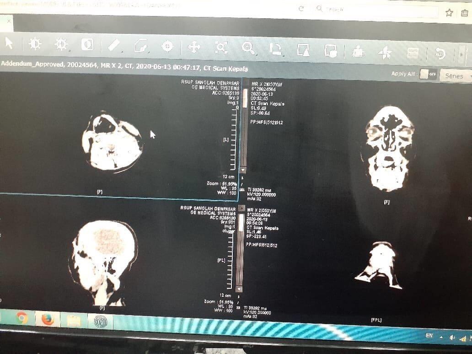
Task: Open File Explorer from taskbar
Action: [74, 321]
